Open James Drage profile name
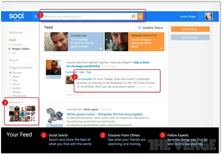This screenshot has width=222, height=154. 188,17
